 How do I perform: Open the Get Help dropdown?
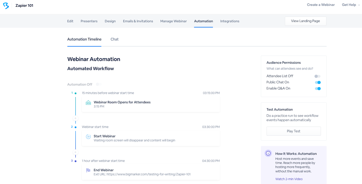(351, 5)
